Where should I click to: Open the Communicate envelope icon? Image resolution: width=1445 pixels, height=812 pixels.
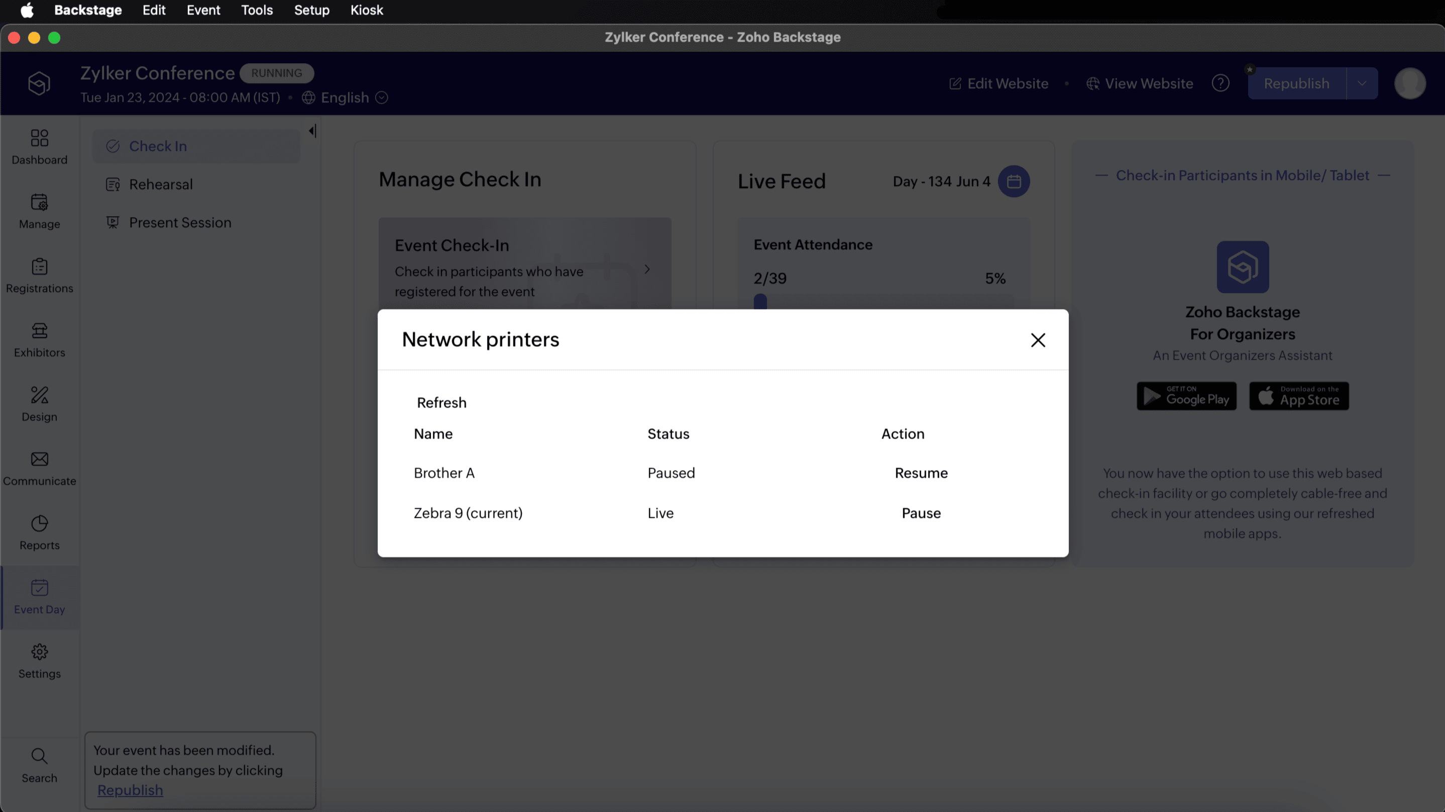[x=39, y=460]
